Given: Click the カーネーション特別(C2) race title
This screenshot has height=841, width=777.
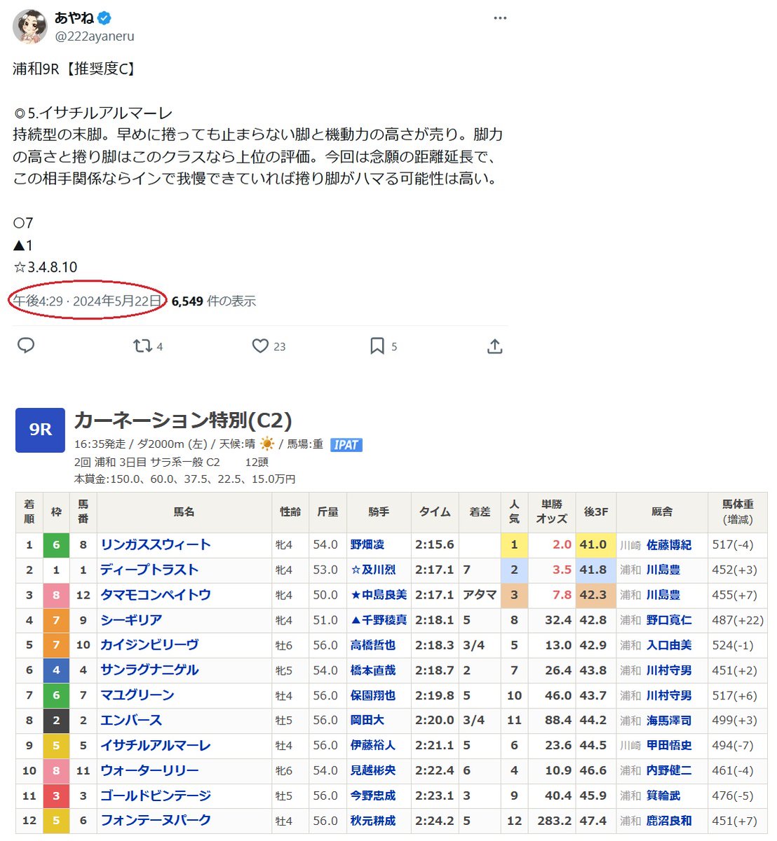Looking at the screenshot, I should point(182,420).
